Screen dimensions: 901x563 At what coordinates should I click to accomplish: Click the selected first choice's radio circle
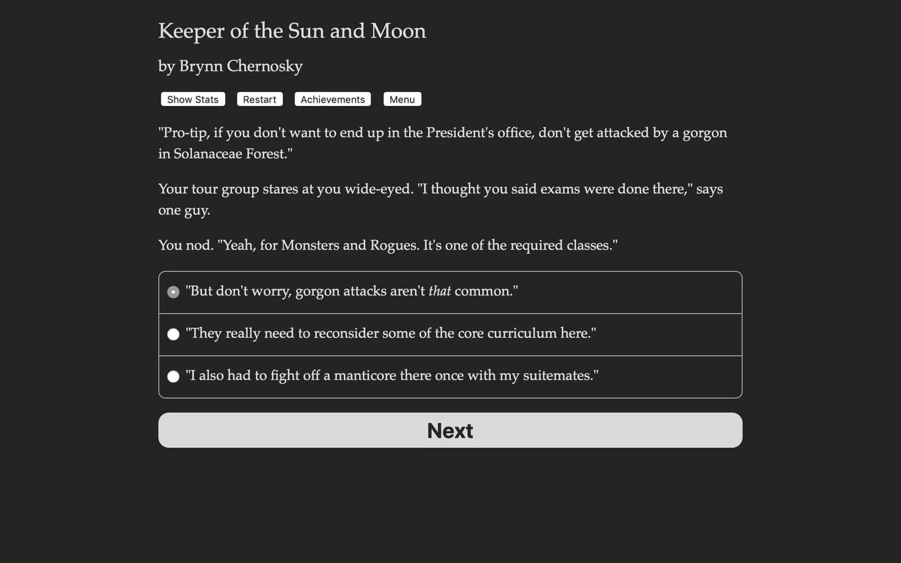pyautogui.click(x=173, y=292)
